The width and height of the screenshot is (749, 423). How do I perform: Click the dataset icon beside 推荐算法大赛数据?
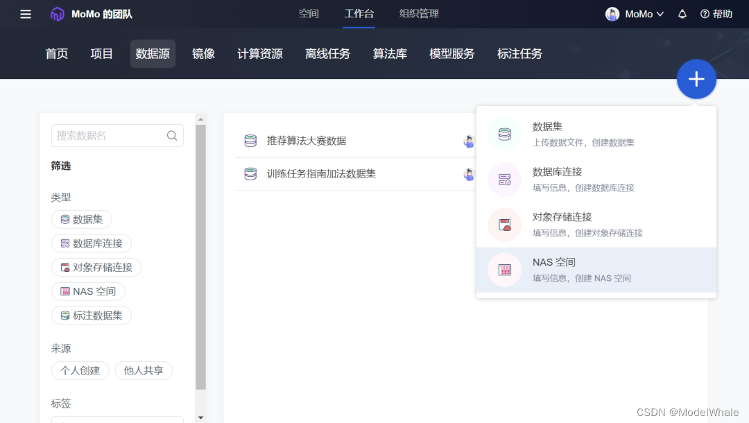(250, 141)
